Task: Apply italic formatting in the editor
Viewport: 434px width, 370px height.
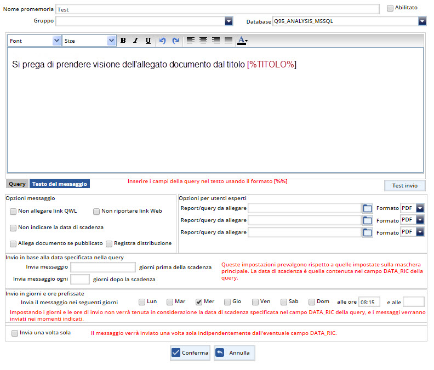Action: (x=135, y=41)
